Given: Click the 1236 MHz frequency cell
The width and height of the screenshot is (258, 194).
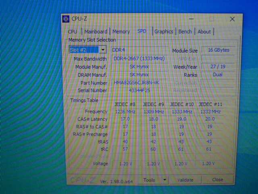Looking at the screenshot, I should (x=125, y=112).
